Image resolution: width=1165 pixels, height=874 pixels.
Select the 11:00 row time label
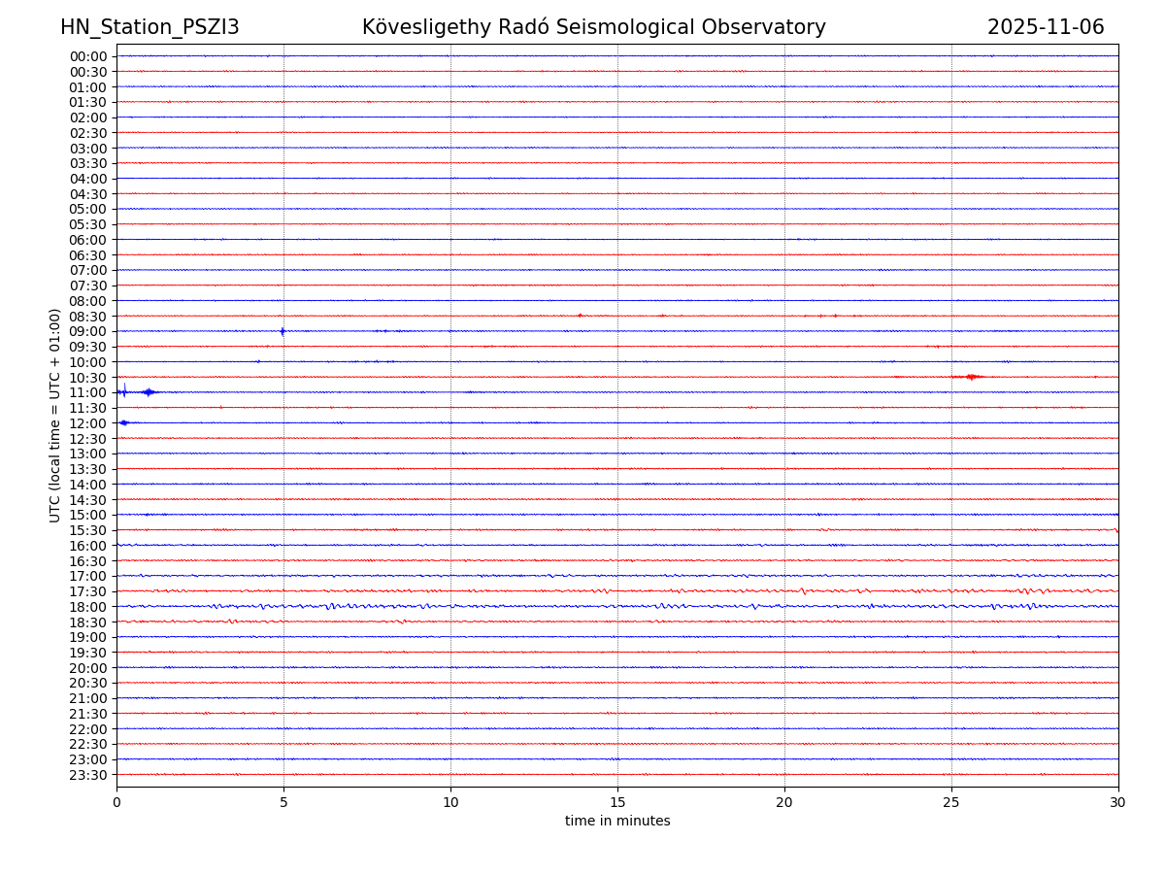(x=87, y=392)
